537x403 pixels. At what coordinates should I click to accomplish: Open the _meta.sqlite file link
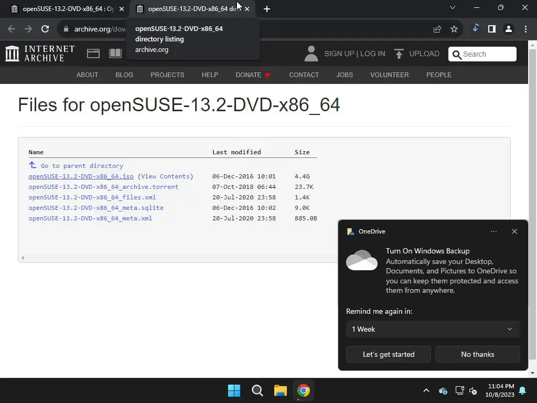pyautogui.click(x=96, y=208)
